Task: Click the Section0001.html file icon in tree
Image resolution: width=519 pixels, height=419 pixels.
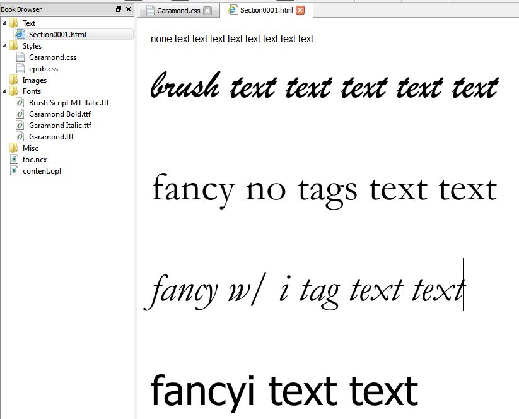Action: [20, 34]
